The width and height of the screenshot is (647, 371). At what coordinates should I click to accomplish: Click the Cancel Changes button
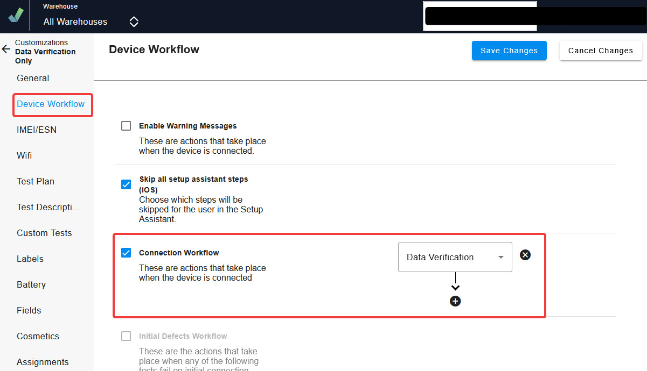600,51
